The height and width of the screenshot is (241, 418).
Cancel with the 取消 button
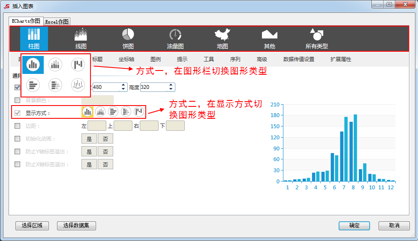[394, 226]
